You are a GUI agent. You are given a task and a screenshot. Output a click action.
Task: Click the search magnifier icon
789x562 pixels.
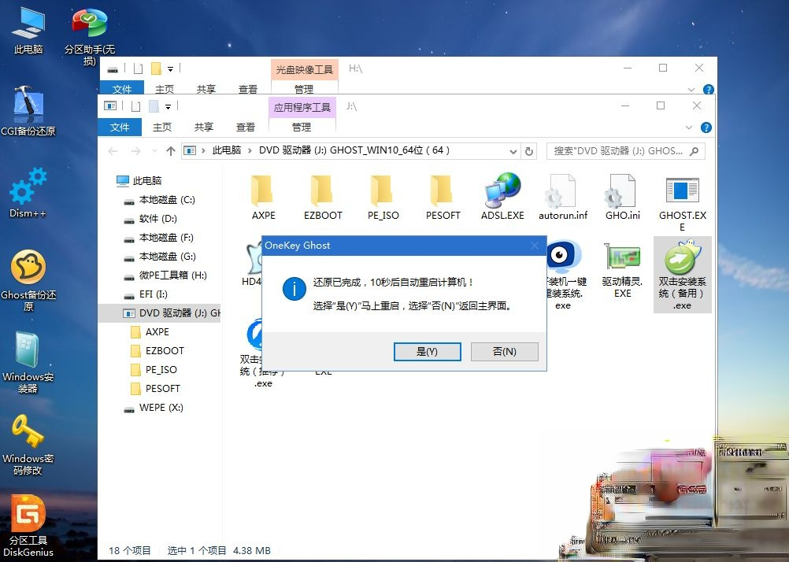pos(695,151)
